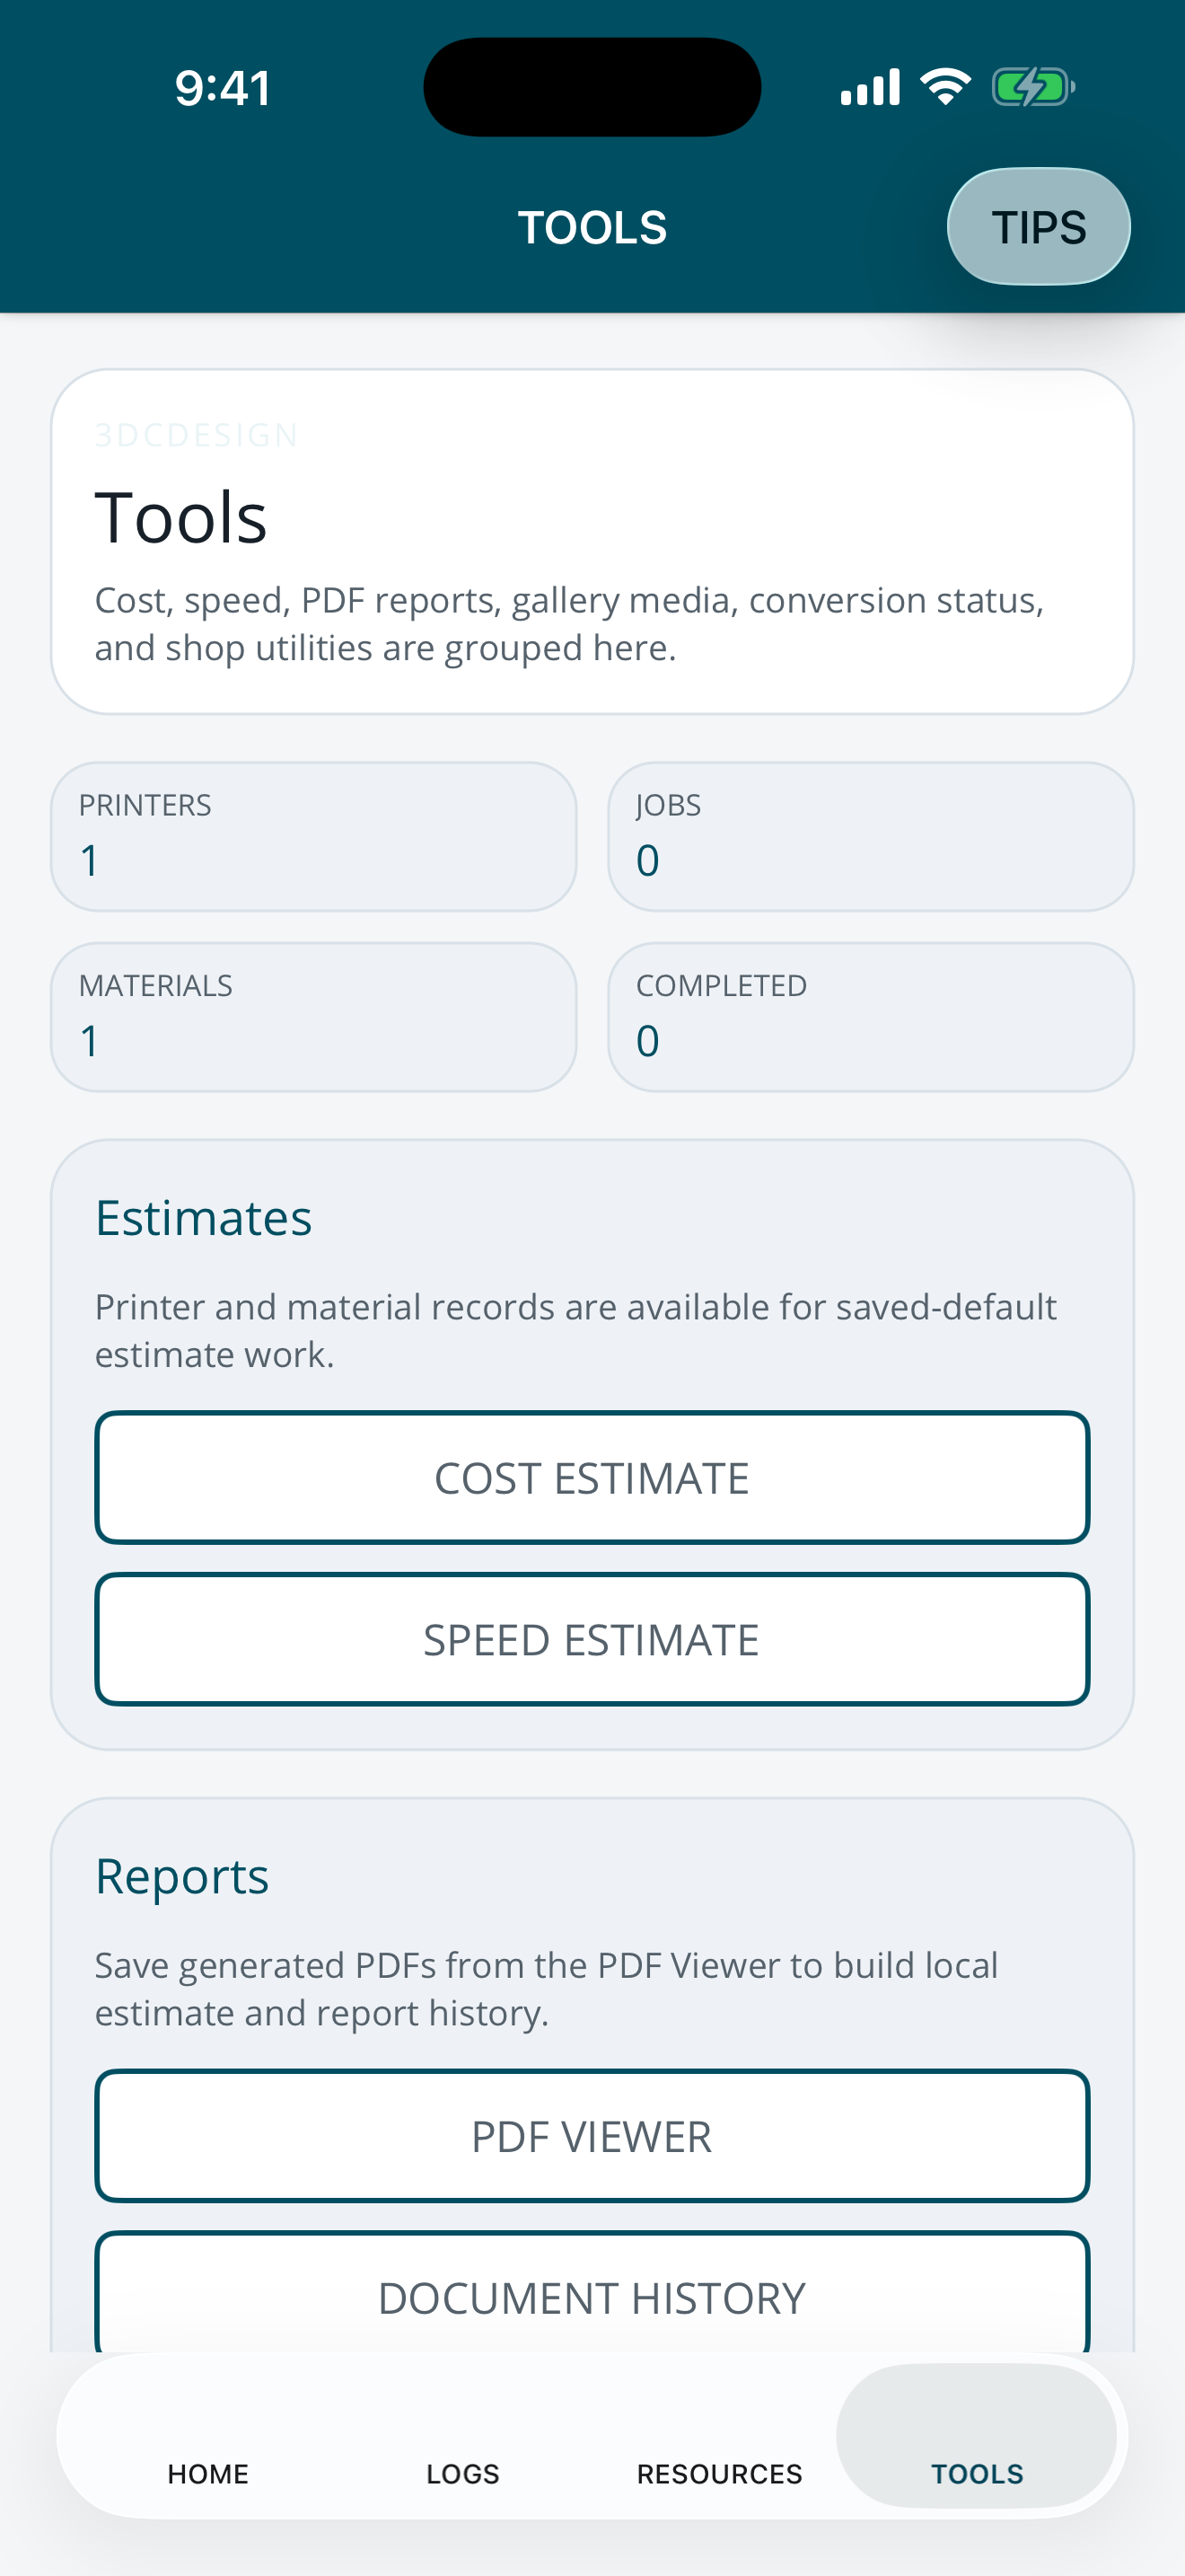Open the TIPS button in header
Screen dimensions: 1185x2576
coord(1038,227)
